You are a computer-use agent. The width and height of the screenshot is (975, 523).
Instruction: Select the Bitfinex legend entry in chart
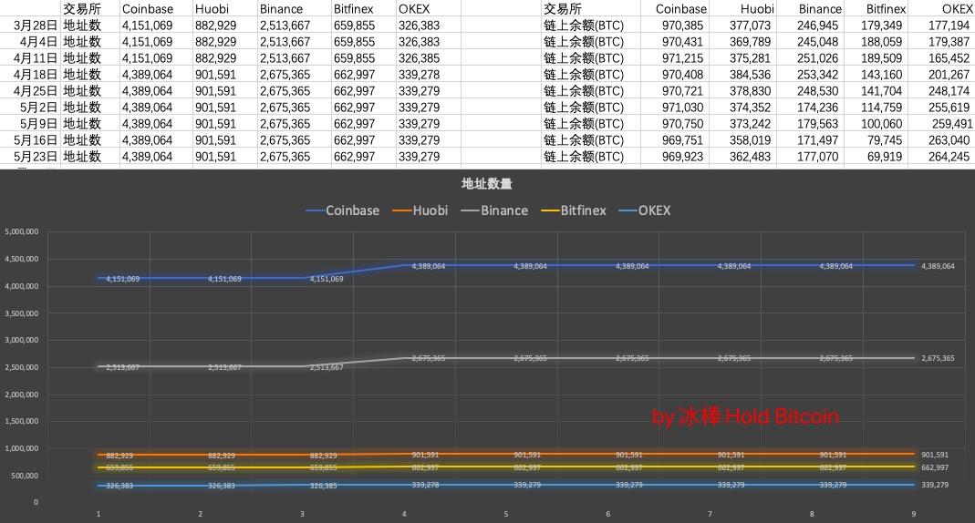[574, 210]
